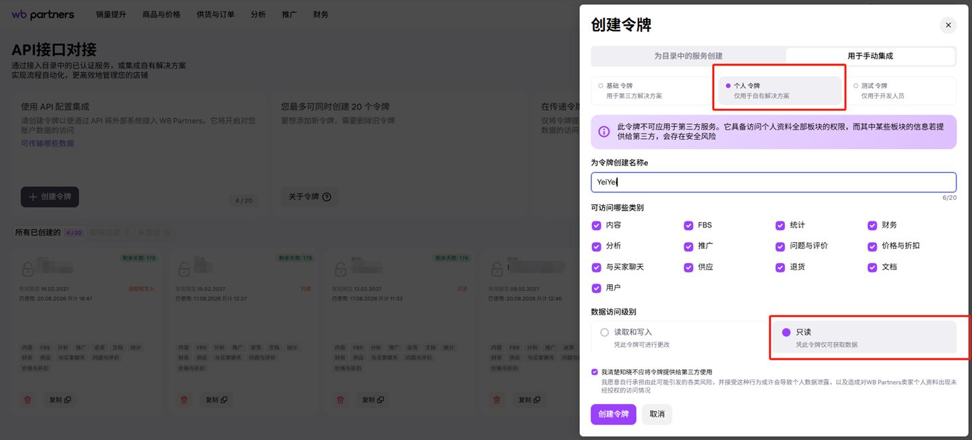Viewport: 972px width, 440px height.
Task: Open the 财务 top navigation menu
Action: 321,14
